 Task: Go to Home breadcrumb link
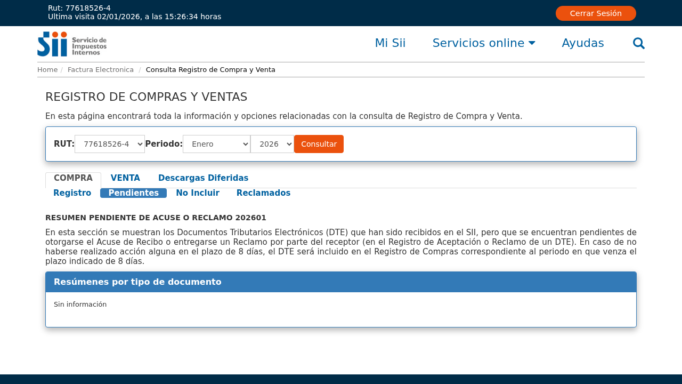(47, 70)
